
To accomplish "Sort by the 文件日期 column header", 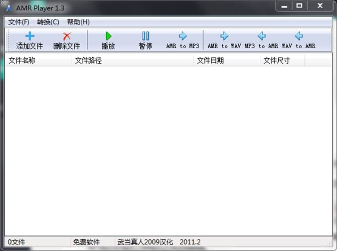I will point(227,60).
